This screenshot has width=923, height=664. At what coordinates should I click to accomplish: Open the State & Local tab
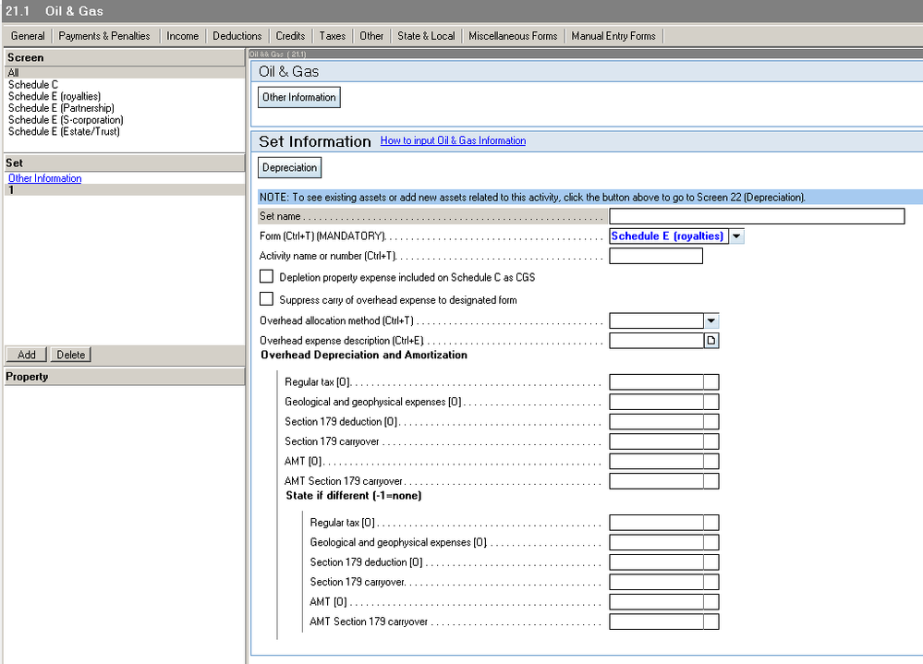tap(426, 36)
